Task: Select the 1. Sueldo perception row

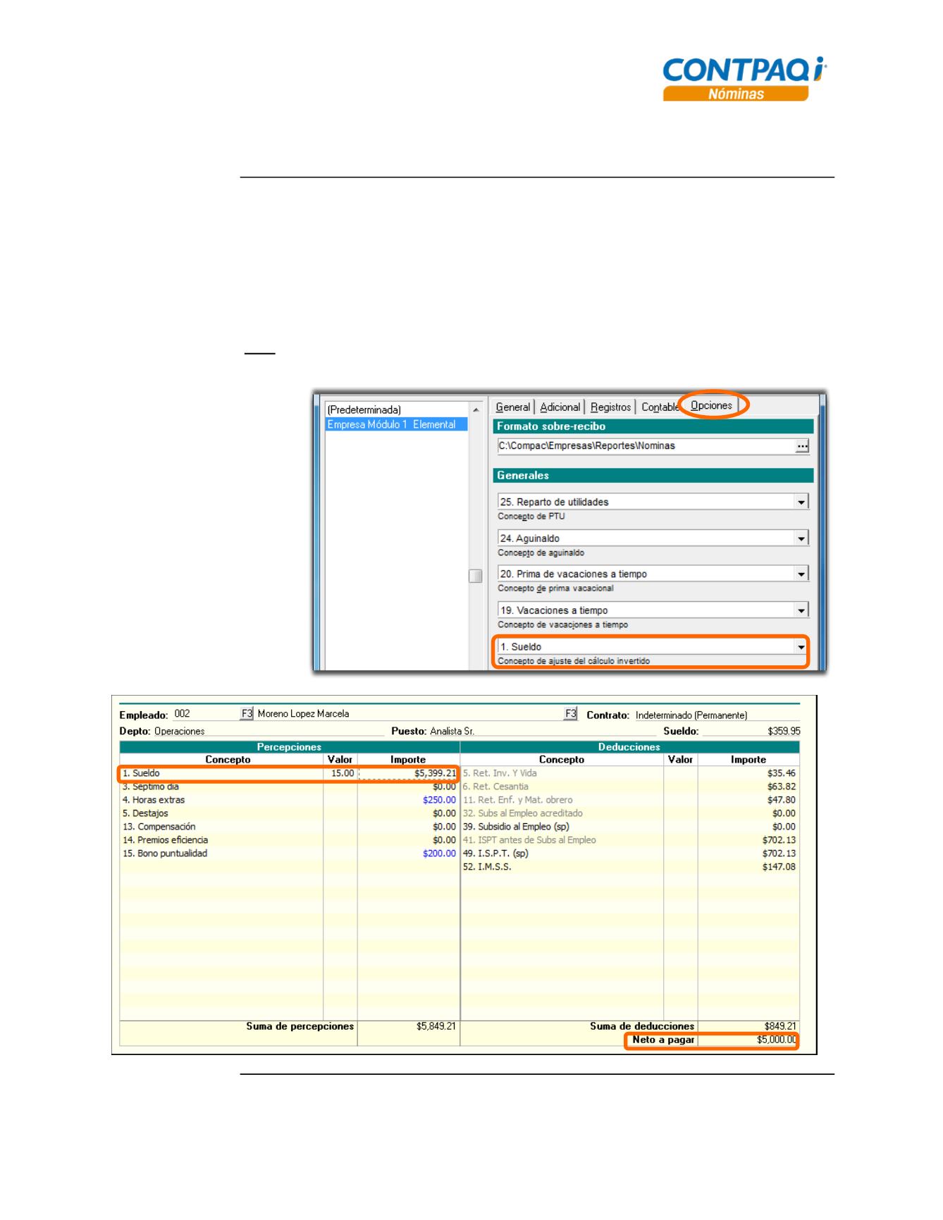Action: pyautogui.click(x=289, y=773)
